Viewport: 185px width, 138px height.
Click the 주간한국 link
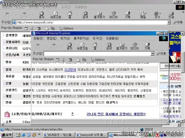pyautogui.click(x=70, y=70)
